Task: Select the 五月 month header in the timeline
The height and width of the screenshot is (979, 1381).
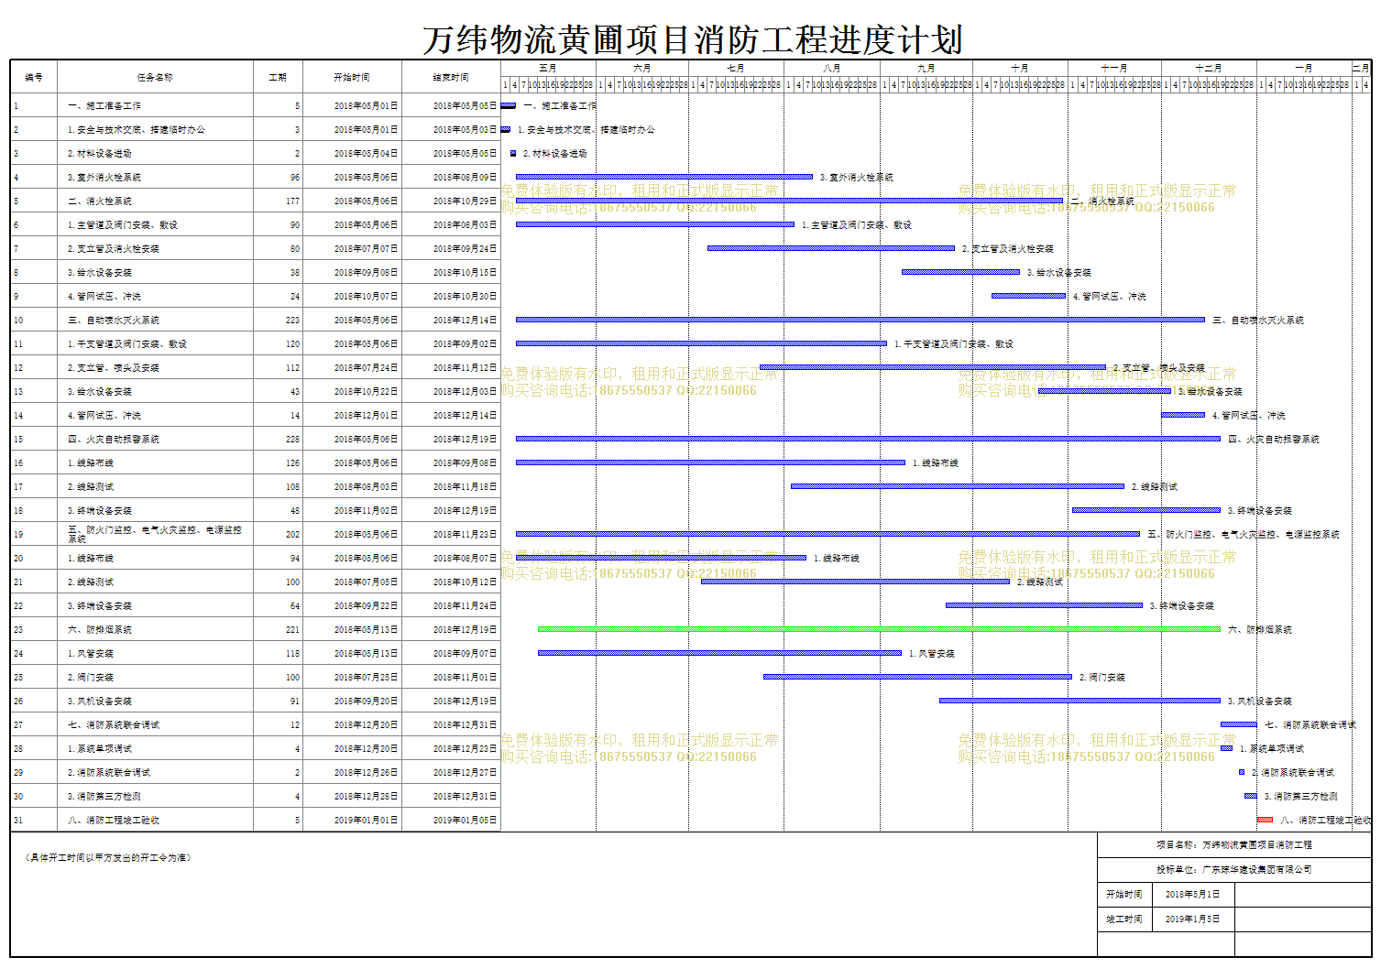Action: [x=548, y=69]
